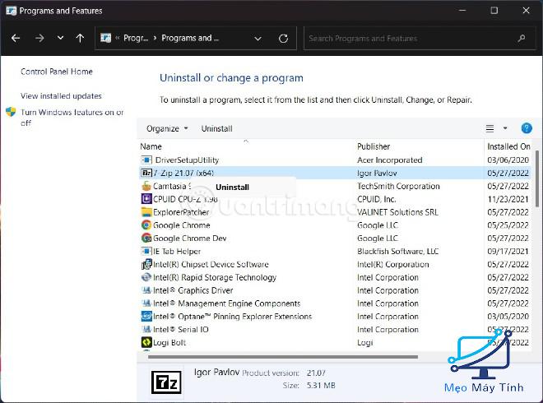The height and width of the screenshot is (403, 543).
Task: Click the list view icon
Action: point(490,129)
